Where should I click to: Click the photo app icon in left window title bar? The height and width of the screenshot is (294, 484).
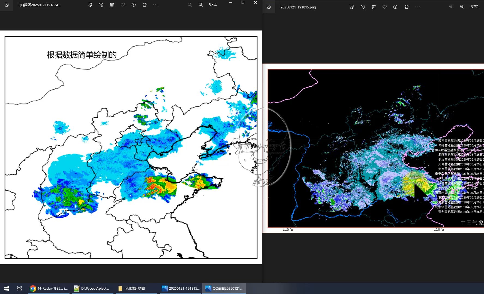7,5
